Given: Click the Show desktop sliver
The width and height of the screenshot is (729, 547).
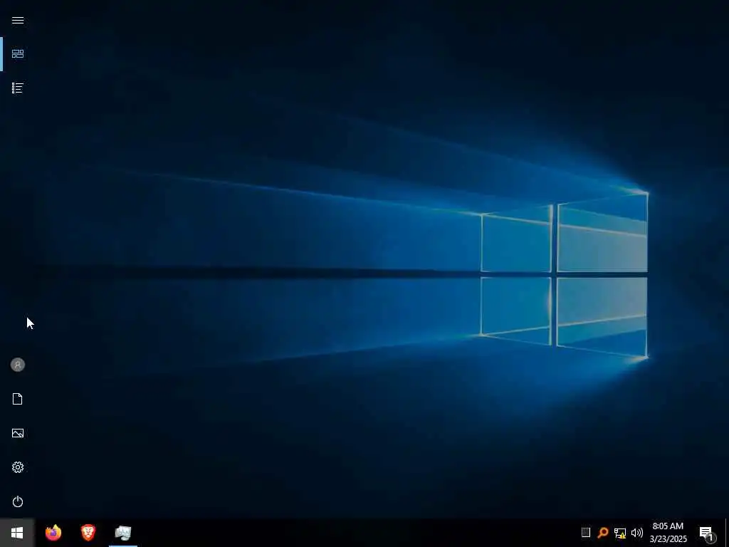Looking at the screenshot, I should click(727, 533).
